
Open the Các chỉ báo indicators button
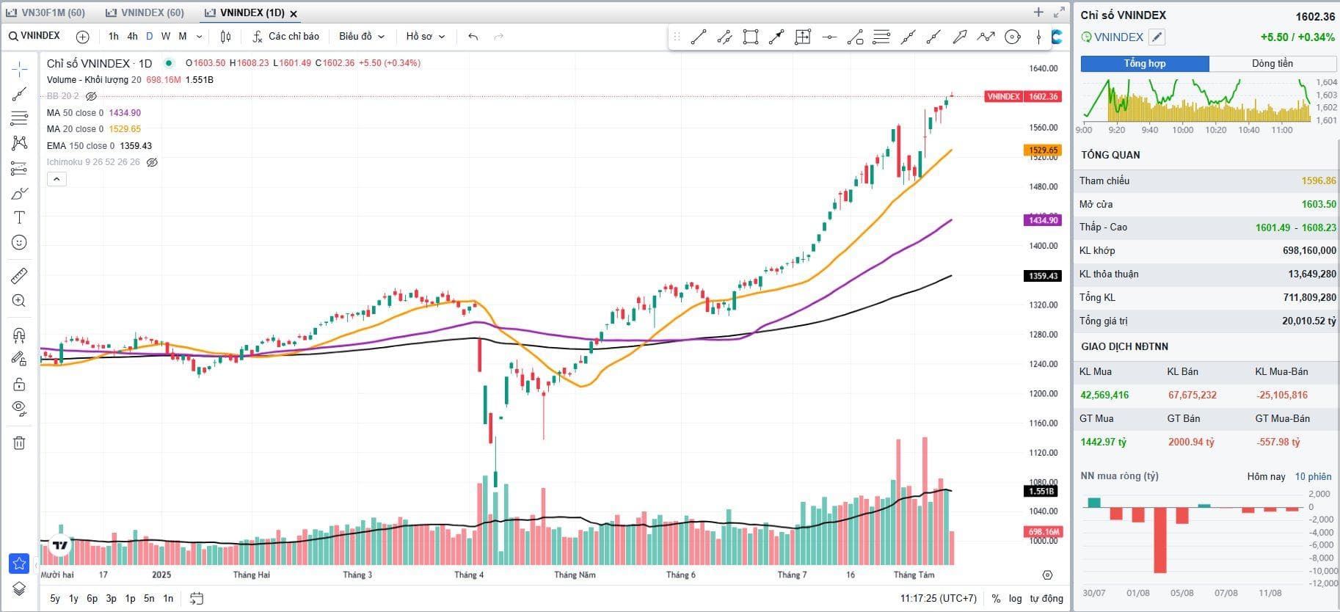286,37
